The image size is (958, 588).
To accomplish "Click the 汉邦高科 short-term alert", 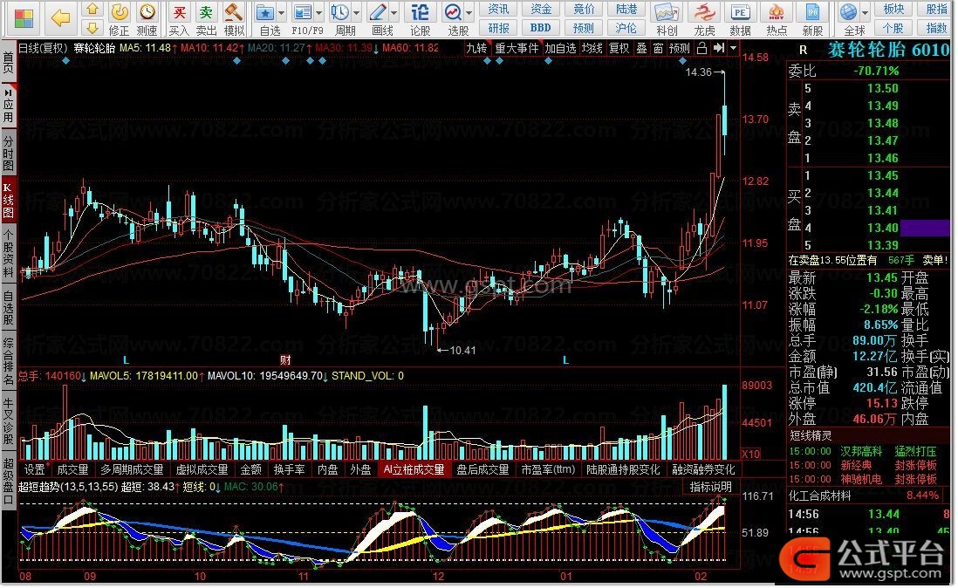I will click(861, 452).
